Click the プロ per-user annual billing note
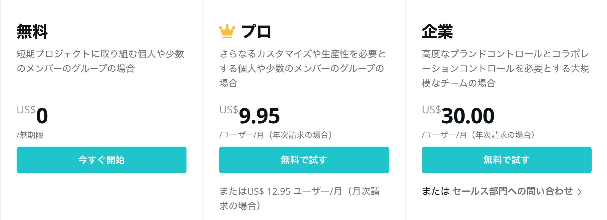The image size is (607, 220). tap(276, 135)
